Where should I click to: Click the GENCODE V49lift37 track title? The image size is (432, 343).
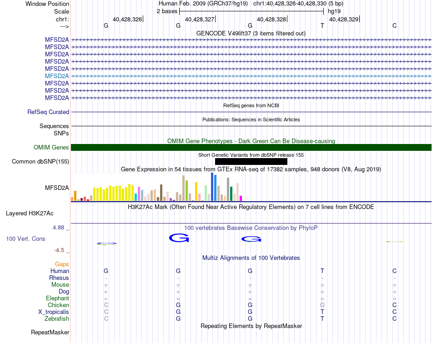pos(251,33)
